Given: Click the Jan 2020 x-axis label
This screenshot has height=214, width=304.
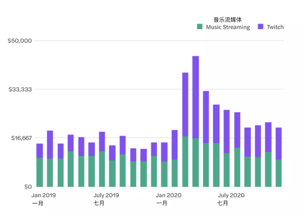Looking at the screenshot, I should click(x=168, y=195).
